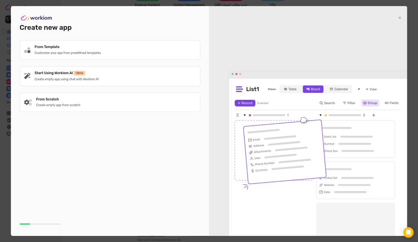Click the User field icon on card
Screen dimensions: 418x242
(x=251, y=158)
